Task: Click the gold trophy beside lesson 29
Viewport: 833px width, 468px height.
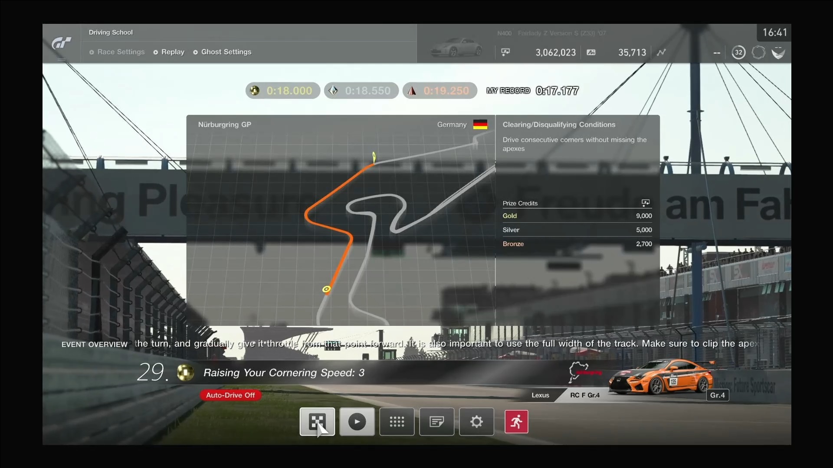Action: click(x=185, y=373)
